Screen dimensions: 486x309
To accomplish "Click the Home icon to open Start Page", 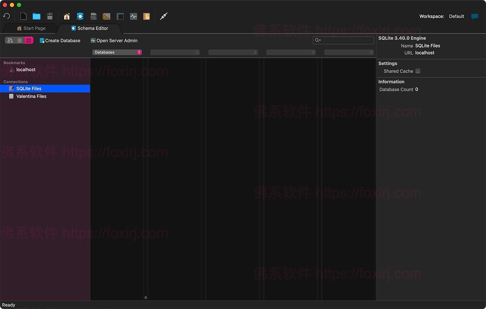I will (67, 16).
